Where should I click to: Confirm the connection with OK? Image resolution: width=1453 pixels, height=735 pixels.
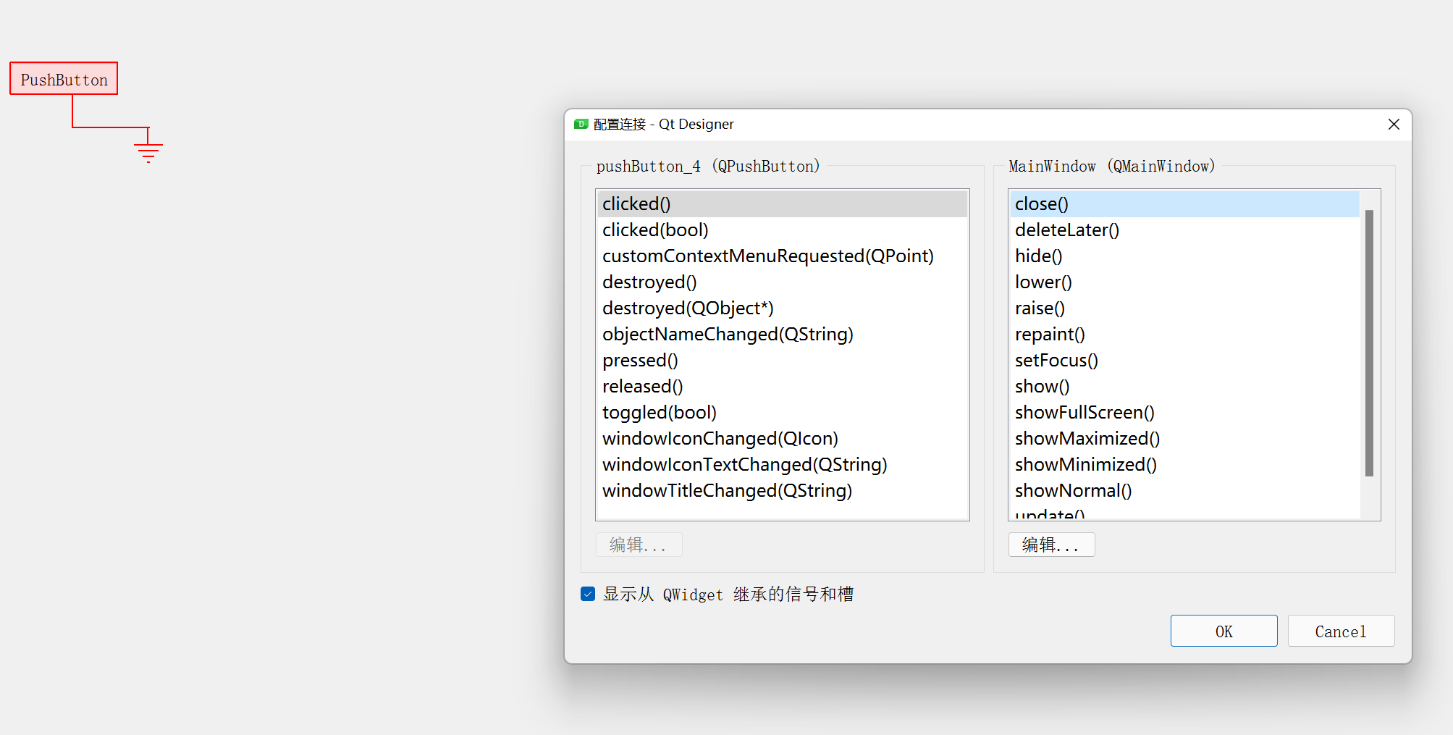coord(1224,631)
